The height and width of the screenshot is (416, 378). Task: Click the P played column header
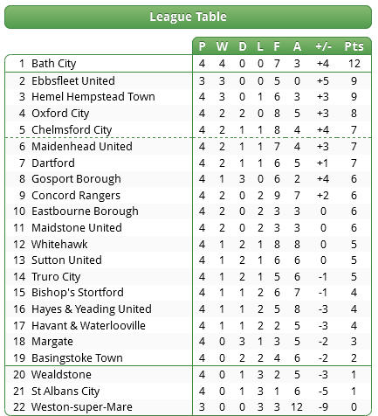point(202,46)
